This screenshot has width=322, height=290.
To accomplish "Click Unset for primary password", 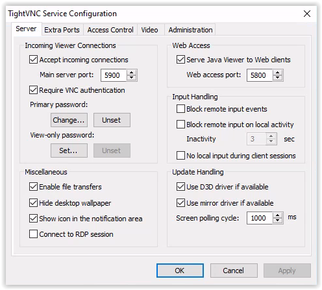I will pos(112,120).
